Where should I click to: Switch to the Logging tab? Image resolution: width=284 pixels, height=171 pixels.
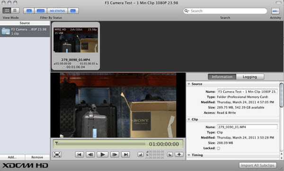coord(250,77)
